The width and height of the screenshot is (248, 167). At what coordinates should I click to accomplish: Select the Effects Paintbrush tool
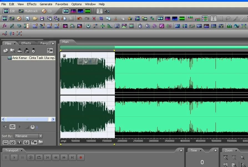coord(235,19)
